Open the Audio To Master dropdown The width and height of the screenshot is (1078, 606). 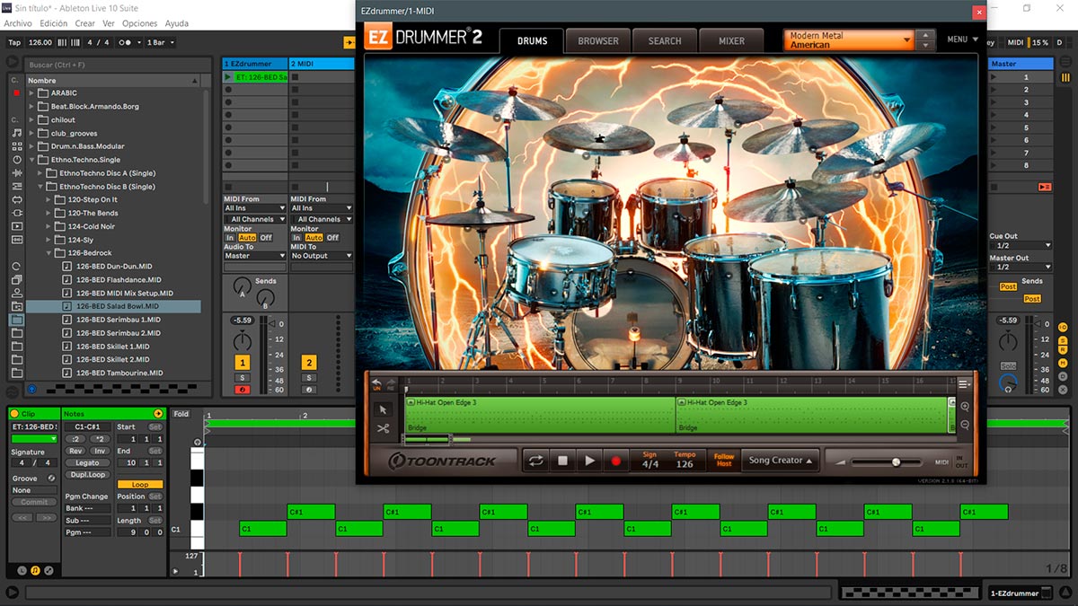[x=255, y=256]
